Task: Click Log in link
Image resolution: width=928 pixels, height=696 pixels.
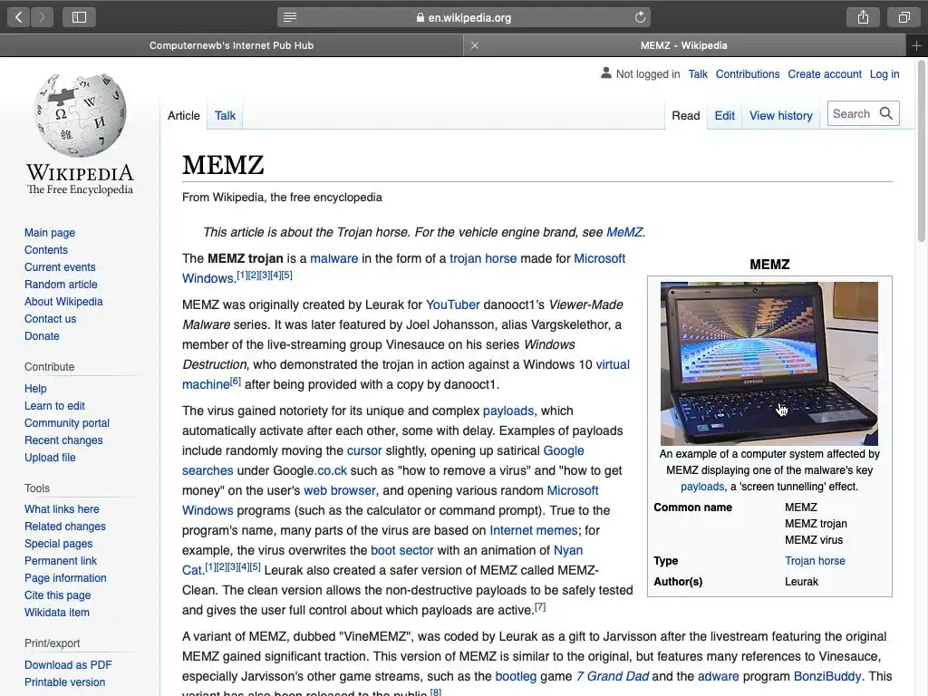Action: click(884, 74)
